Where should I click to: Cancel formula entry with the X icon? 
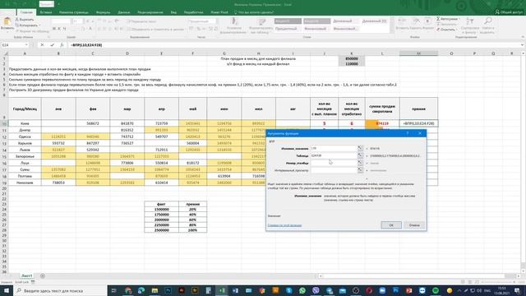pos(42,44)
